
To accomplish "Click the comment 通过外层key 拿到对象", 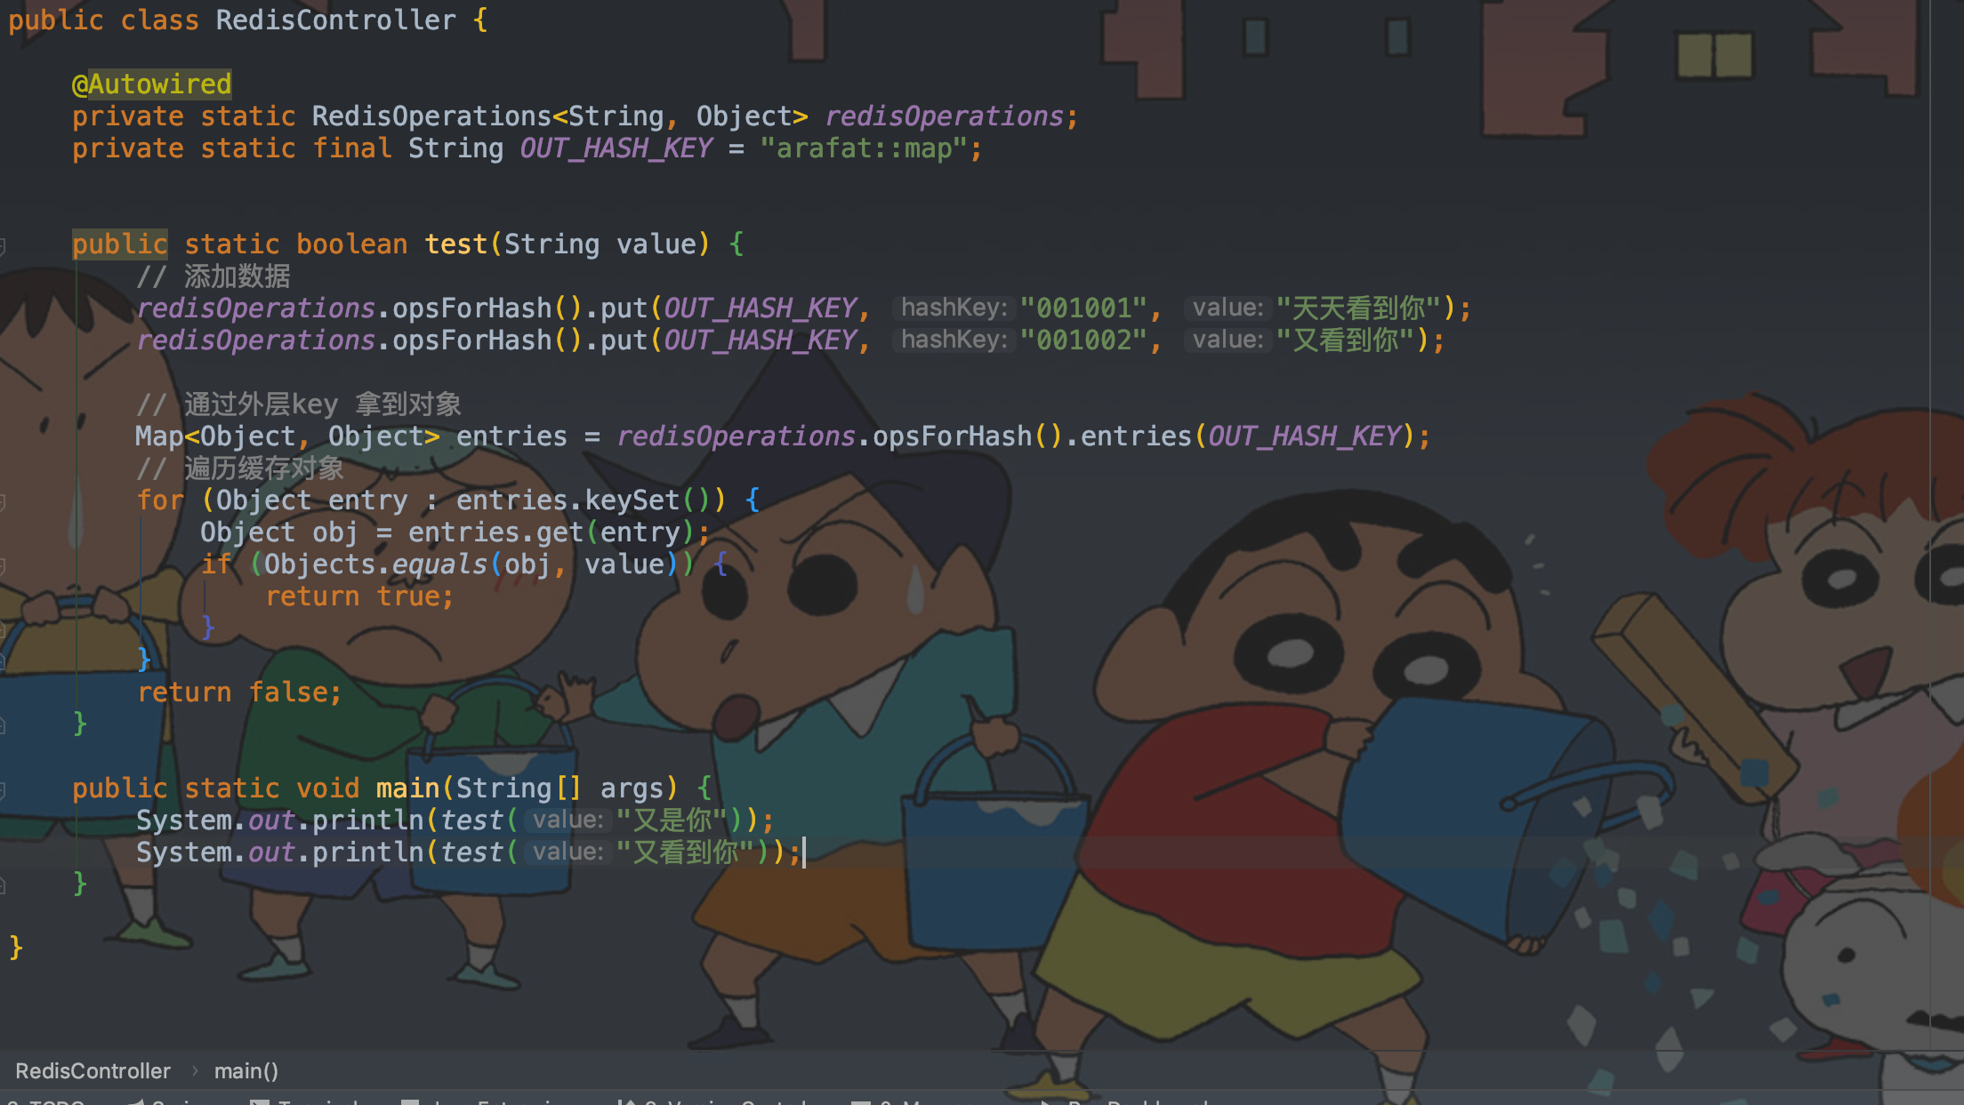I will (299, 404).
